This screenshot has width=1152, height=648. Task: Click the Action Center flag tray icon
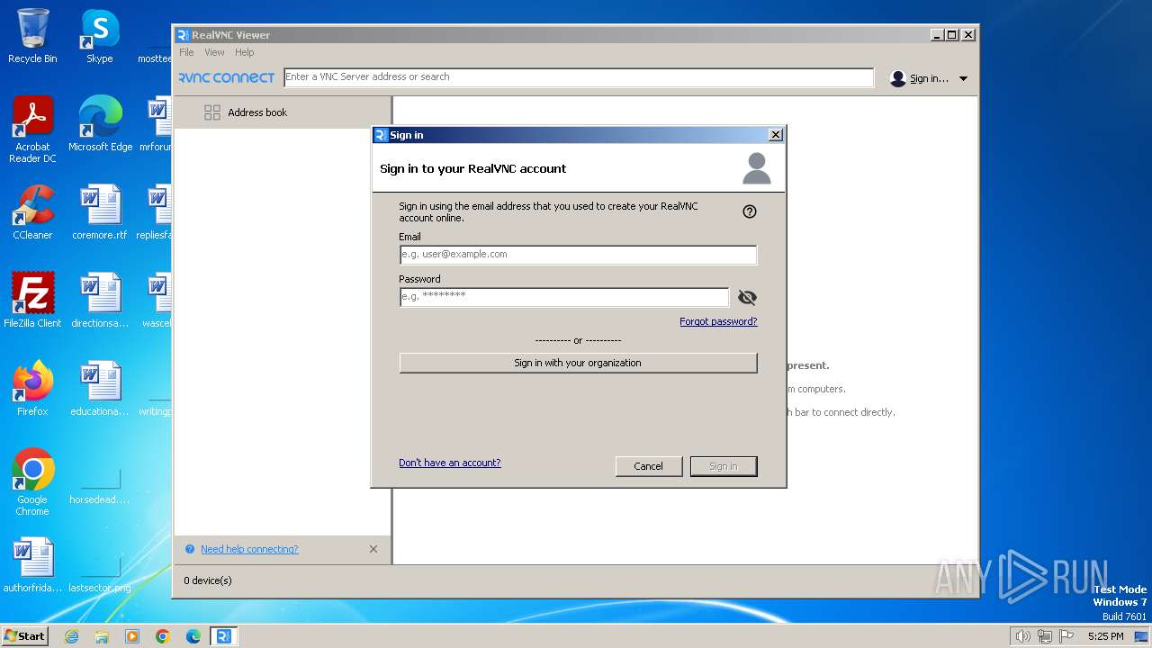click(1067, 636)
